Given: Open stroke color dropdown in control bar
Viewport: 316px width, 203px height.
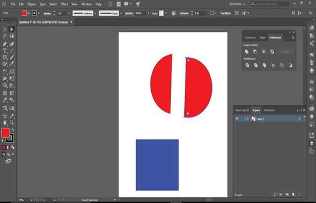Looking at the screenshot, I should point(39,13).
